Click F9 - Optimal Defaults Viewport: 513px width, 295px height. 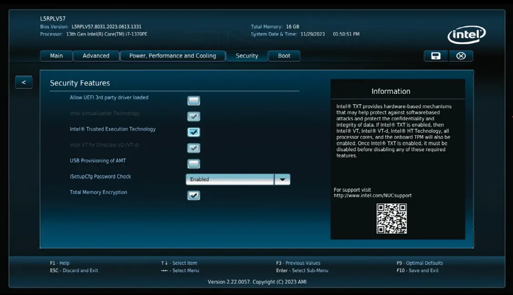(420, 263)
